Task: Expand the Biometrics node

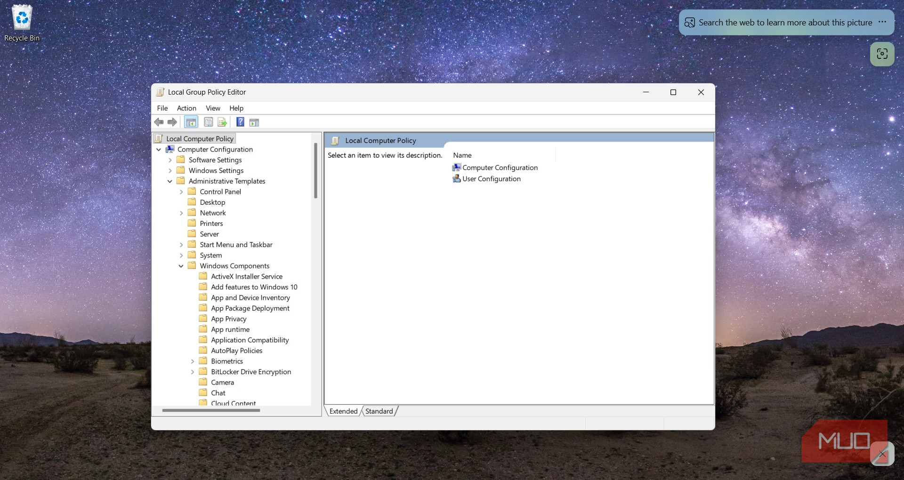Action: [x=192, y=361]
